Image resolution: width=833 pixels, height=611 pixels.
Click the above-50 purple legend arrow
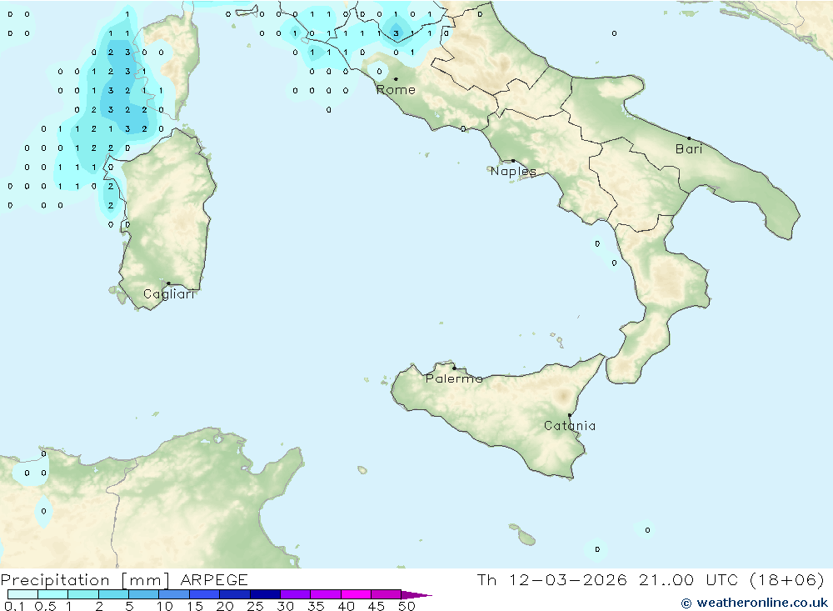click(x=416, y=595)
